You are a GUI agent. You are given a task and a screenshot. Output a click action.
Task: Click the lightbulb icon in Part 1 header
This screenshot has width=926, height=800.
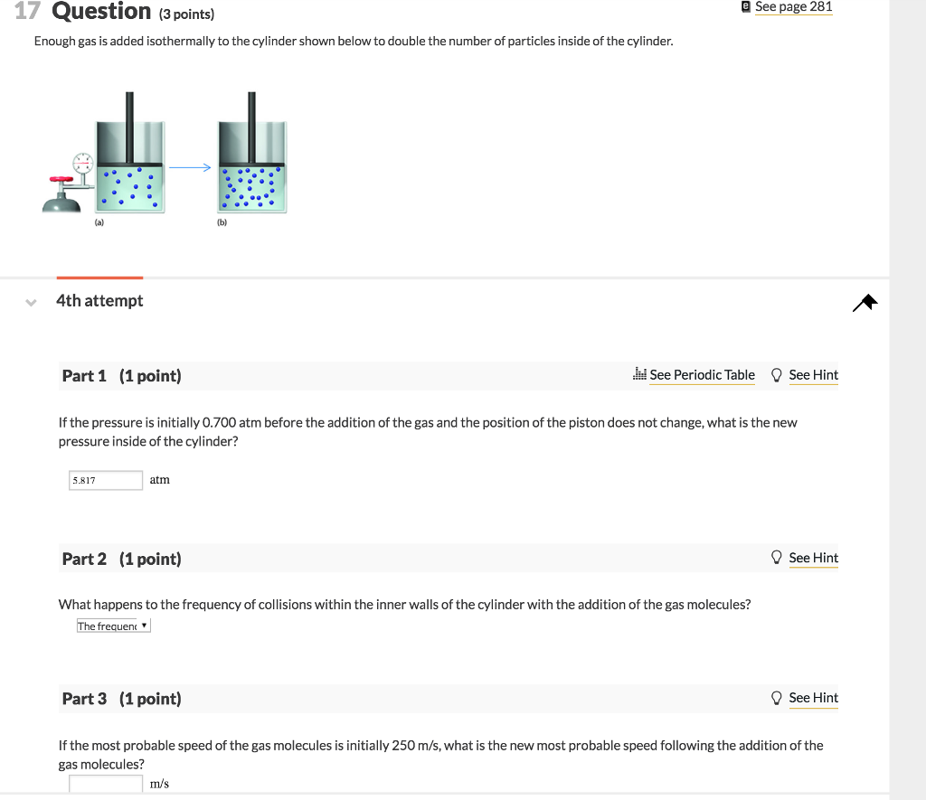pos(776,374)
